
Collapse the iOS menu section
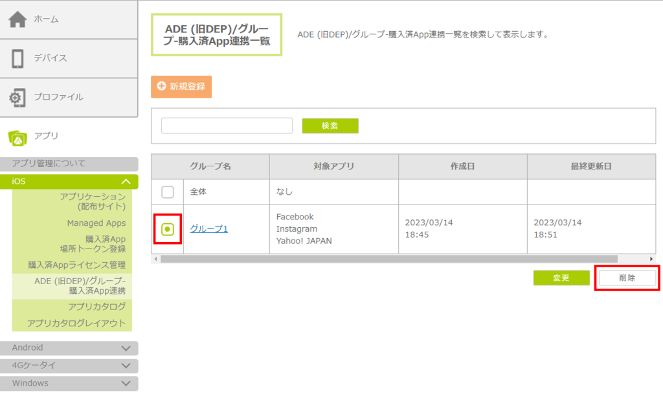click(126, 181)
